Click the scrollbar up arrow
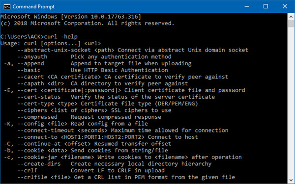295x184 pixels. (x=291, y=17)
